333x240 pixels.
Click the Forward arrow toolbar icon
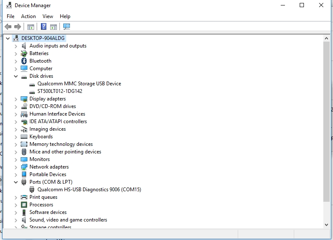[x=18, y=27]
